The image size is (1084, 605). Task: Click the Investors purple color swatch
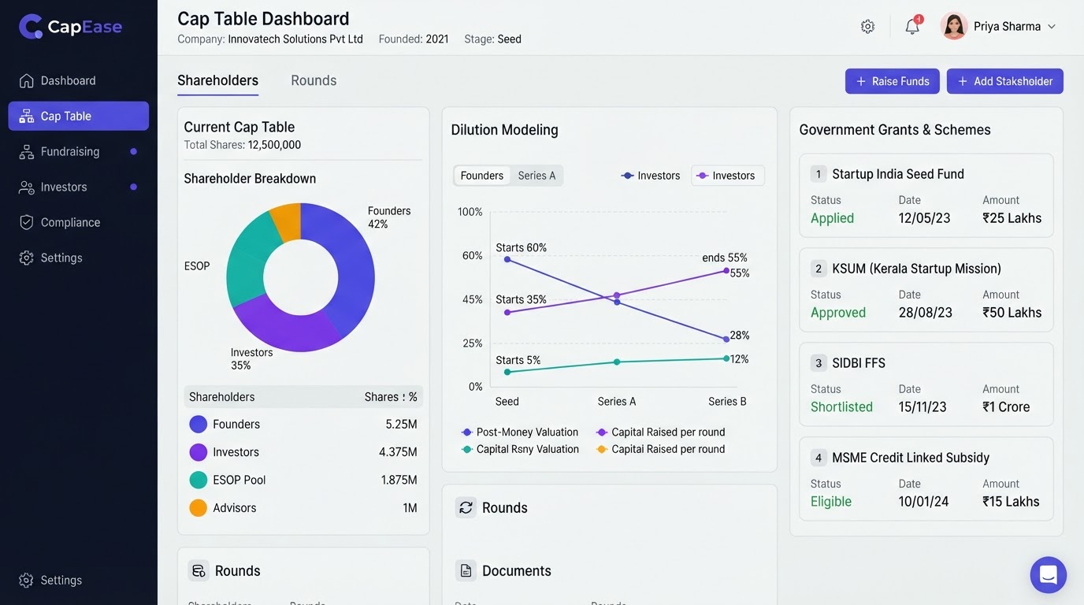pos(199,452)
